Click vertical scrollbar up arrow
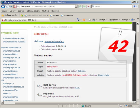140x108 pixels. point(138,24)
